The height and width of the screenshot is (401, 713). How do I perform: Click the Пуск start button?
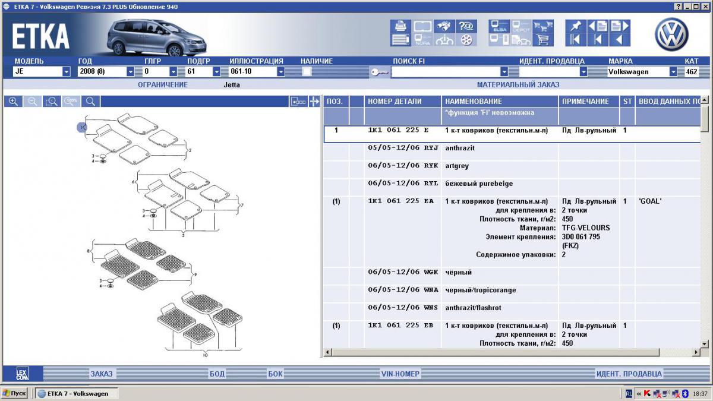[15, 393]
